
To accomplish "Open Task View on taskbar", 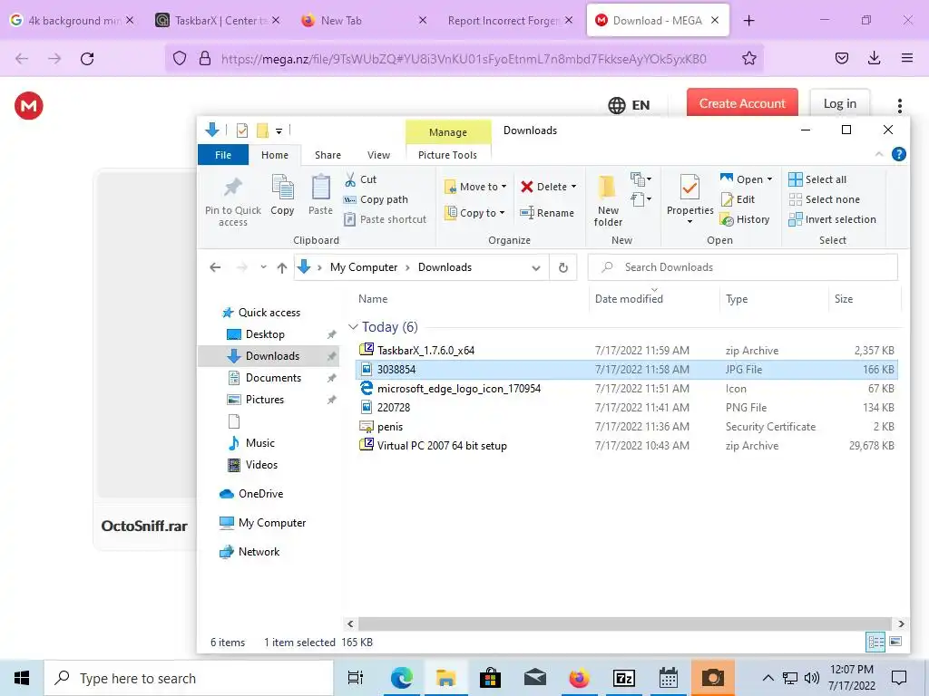I will click(x=356, y=678).
